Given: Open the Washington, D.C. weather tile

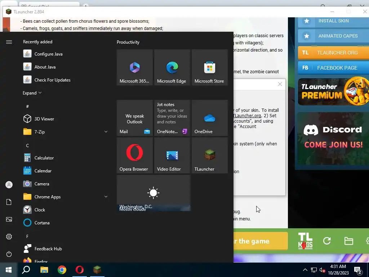Looking at the screenshot, I should [154, 193].
